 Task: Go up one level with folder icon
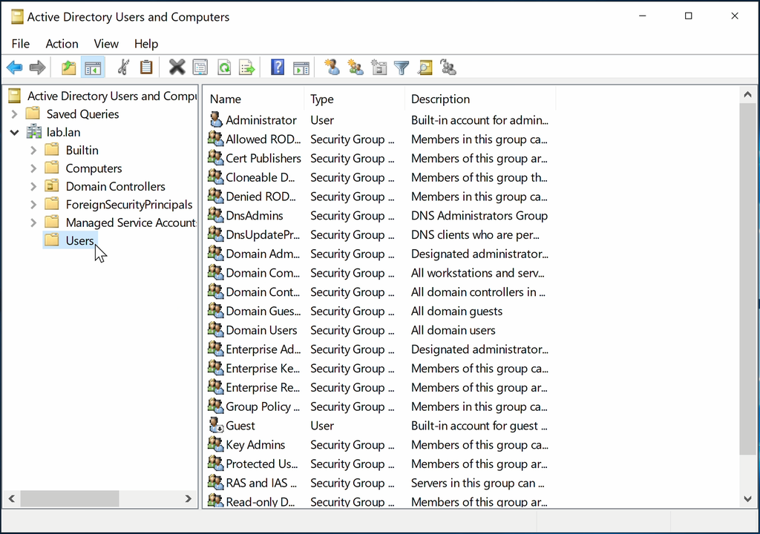(68, 67)
